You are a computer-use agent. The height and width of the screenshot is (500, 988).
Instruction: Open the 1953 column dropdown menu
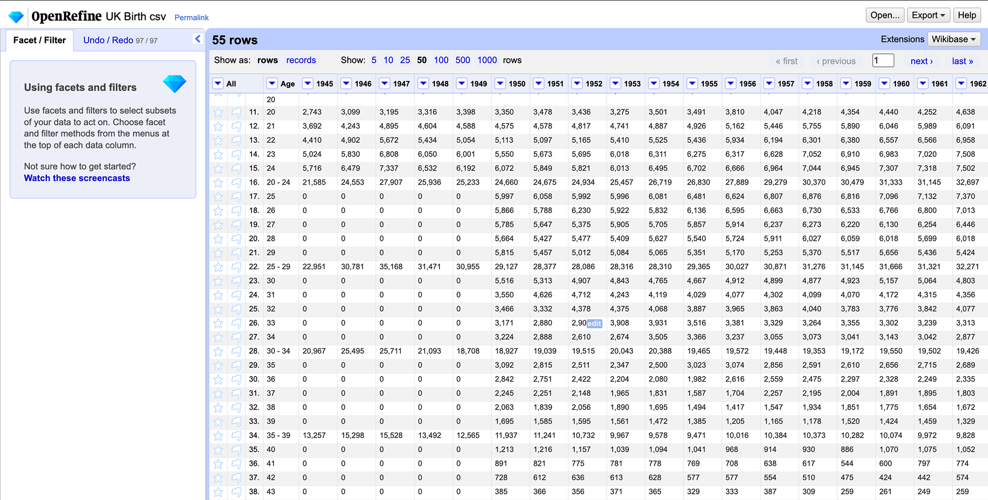615,83
